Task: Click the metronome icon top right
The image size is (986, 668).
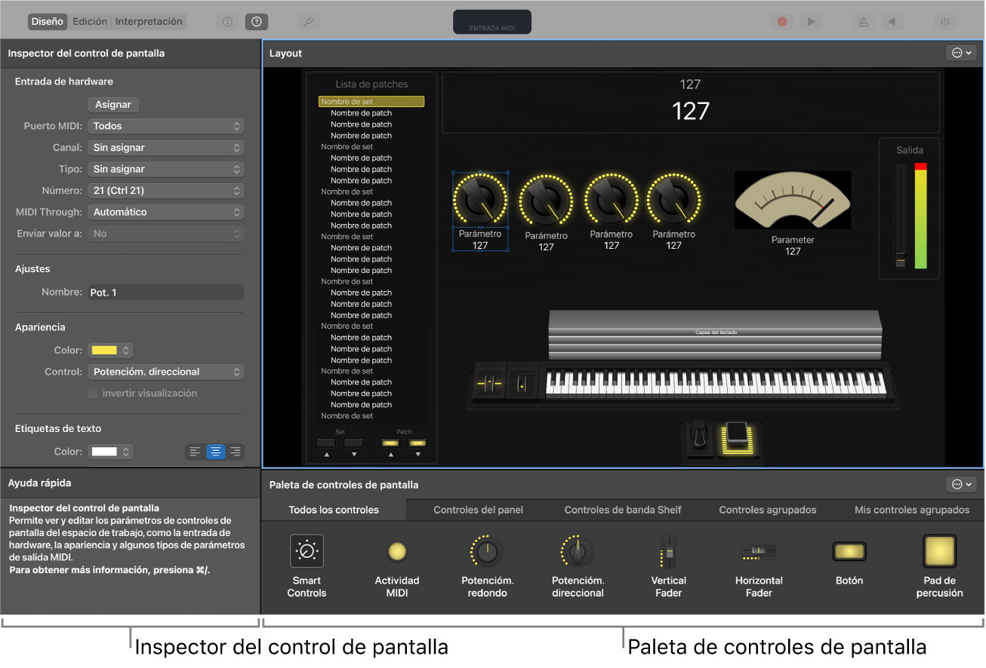Action: (x=862, y=21)
